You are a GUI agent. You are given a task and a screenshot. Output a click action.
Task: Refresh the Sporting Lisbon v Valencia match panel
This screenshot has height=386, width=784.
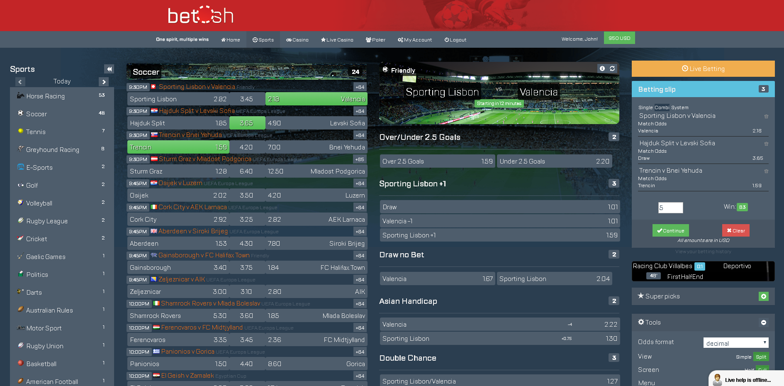[x=612, y=68]
